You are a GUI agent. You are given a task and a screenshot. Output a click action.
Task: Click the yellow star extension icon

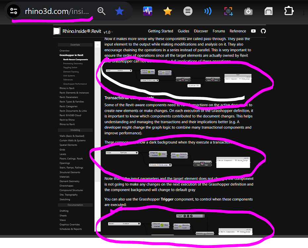(168, 11)
